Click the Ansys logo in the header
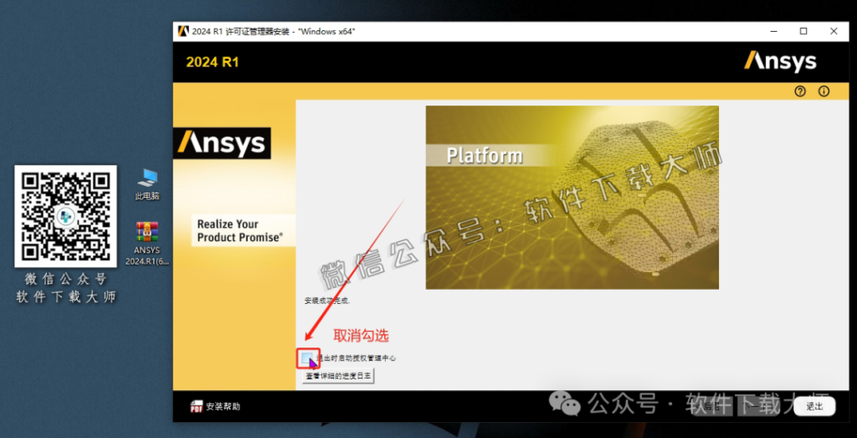This screenshot has width=857, height=438. click(x=780, y=61)
